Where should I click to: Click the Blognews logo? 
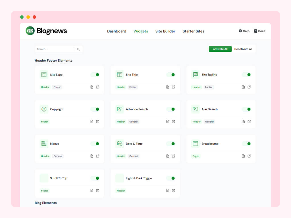[46, 31]
